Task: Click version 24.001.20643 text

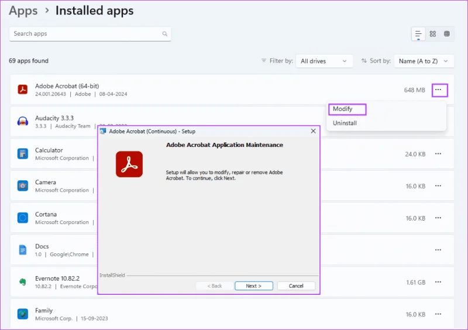Action: (50, 94)
